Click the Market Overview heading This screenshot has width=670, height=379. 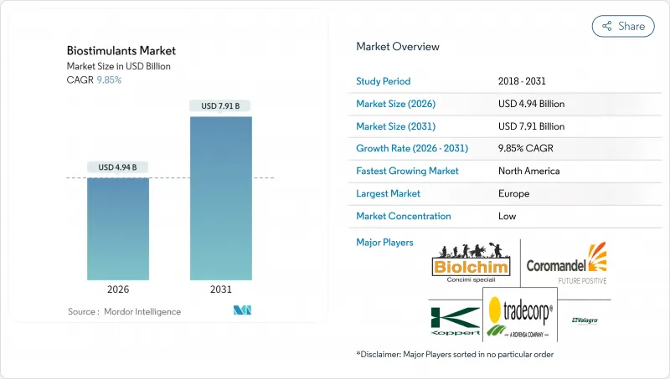click(397, 47)
